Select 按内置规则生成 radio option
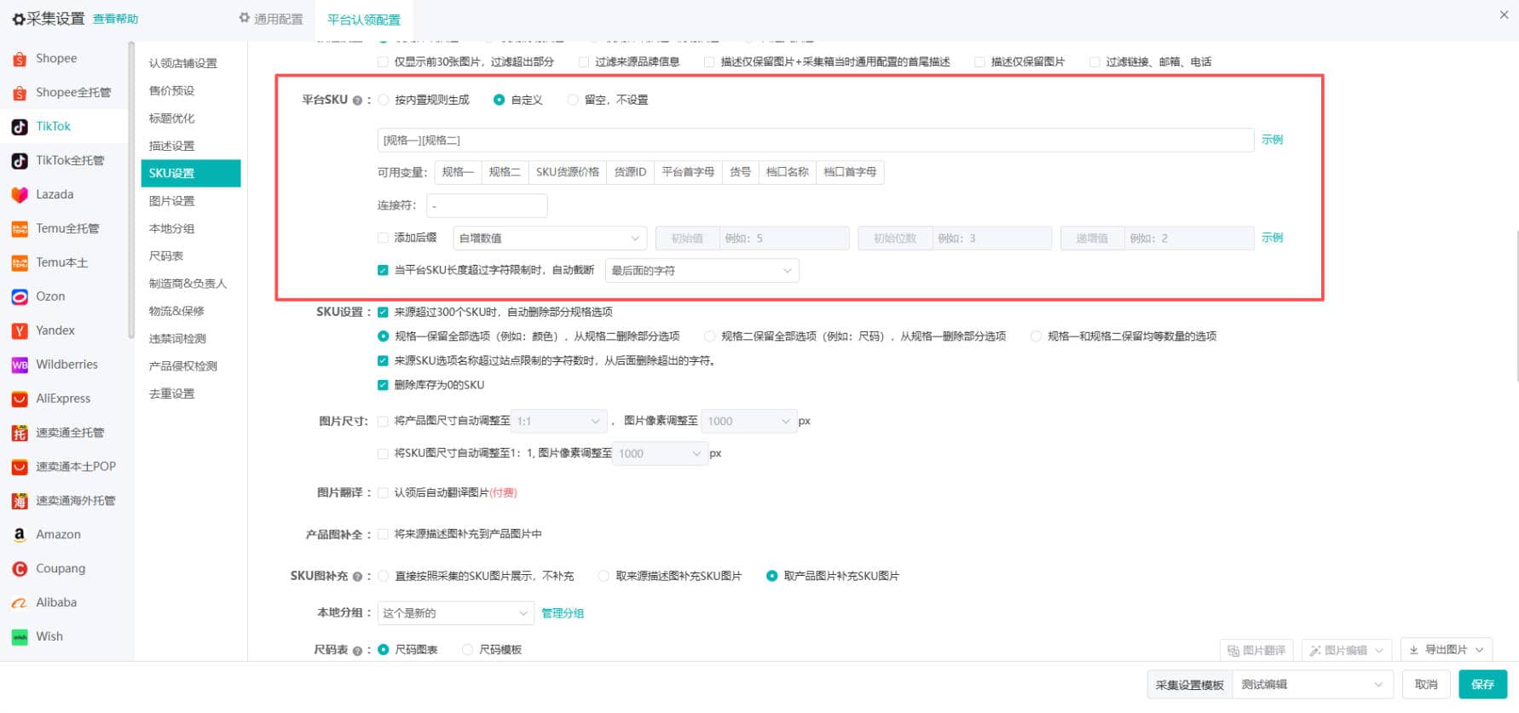 tap(384, 101)
